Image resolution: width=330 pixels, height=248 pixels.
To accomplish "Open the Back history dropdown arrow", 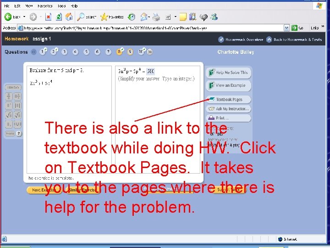I will 24,17.
